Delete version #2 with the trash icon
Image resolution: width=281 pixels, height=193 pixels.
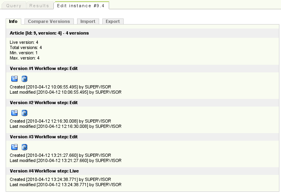(x=24, y=113)
